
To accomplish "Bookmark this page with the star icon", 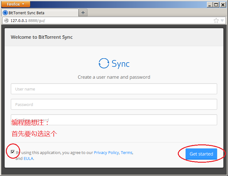I will 216,20.
